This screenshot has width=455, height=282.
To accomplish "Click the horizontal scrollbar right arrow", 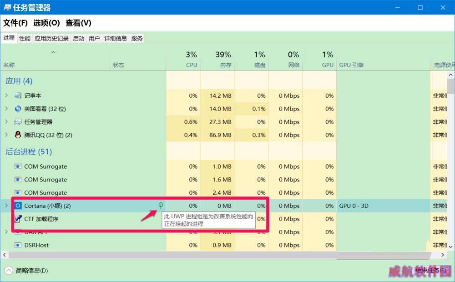I will coord(443,255).
